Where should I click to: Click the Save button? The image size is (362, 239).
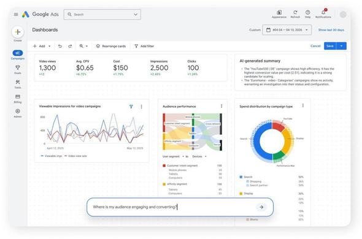330,46
